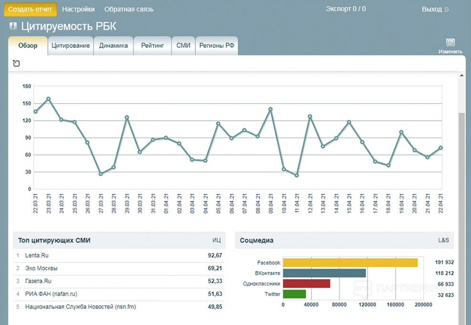Image resolution: width=471 pixels, height=325 pixels.
Task: Click Экспорт 0 / 0 link
Action: 345,9
